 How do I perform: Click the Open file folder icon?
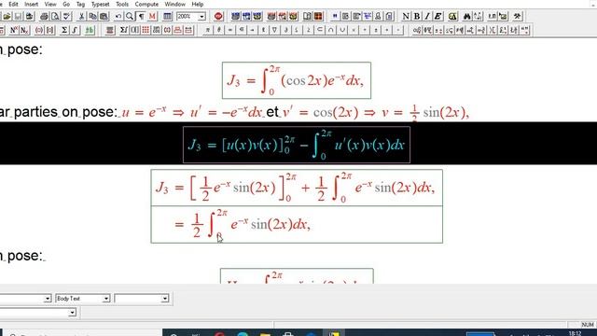coord(7,17)
